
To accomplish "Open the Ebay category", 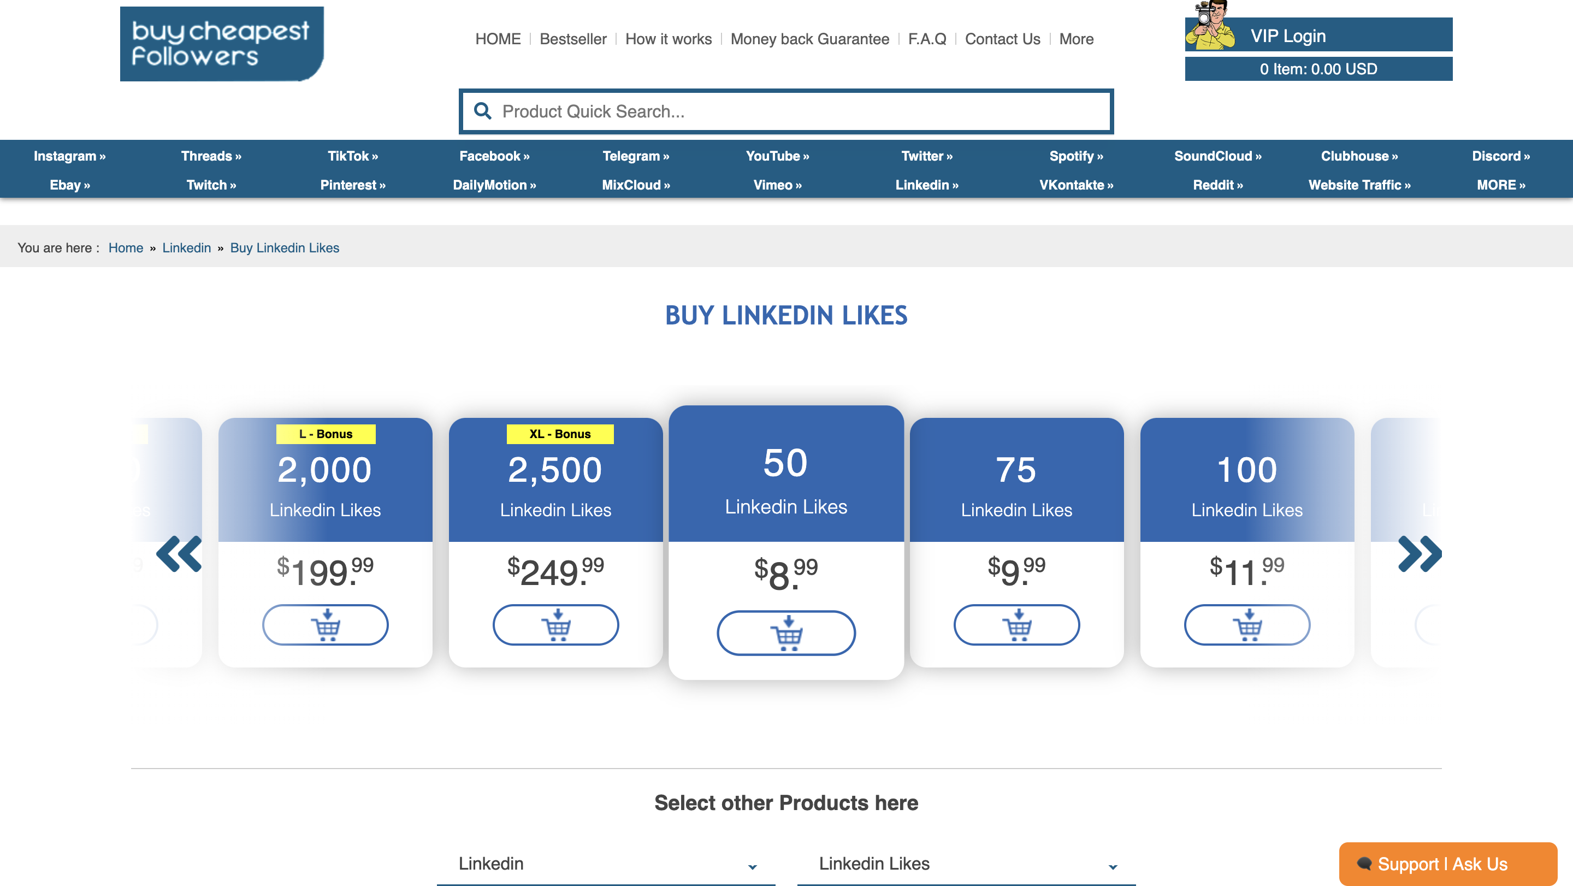I will click(x=69, y=185).
